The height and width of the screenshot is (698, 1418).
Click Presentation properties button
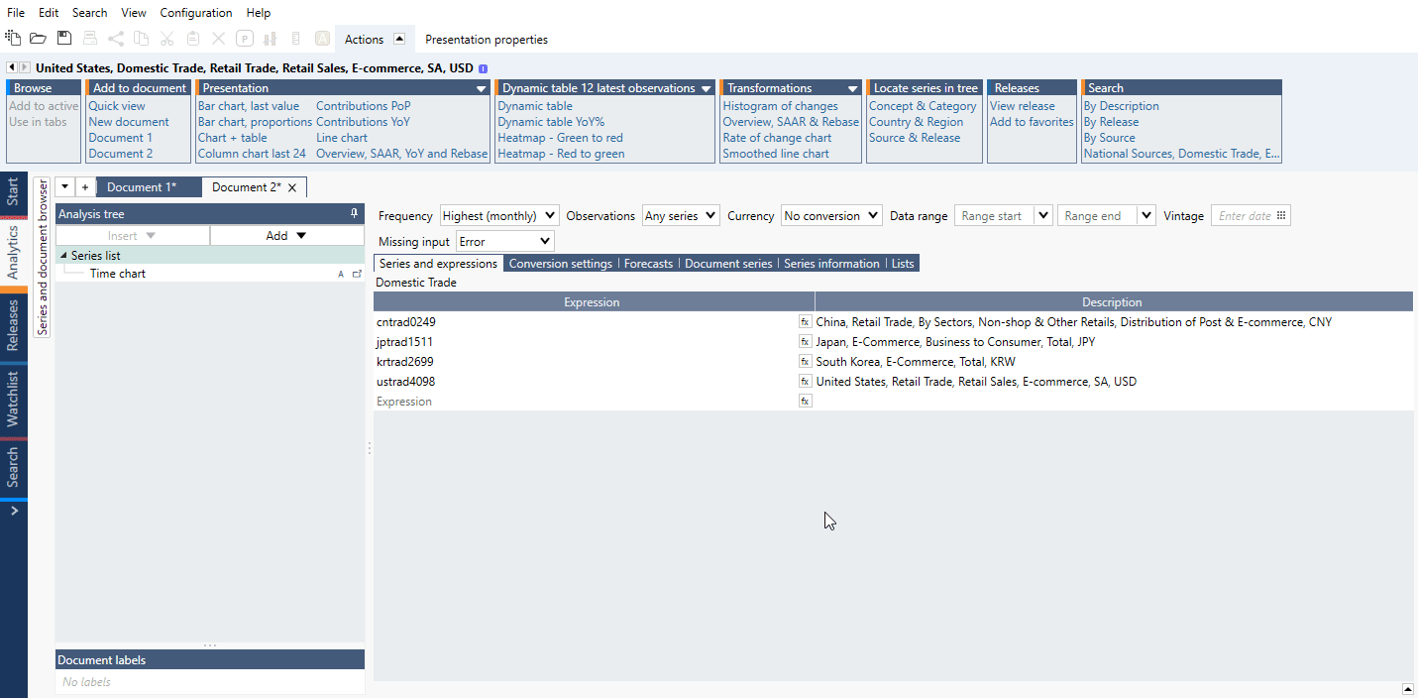pyautogui.click(x=487, y=40)
